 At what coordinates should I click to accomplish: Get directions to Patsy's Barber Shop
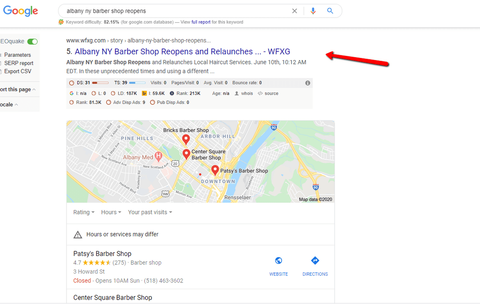(x=315, y=261)
